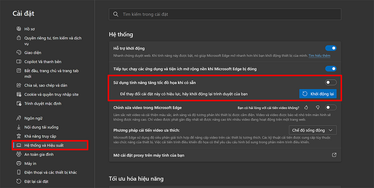374x188 pixels.
Task: Open the Tìm hiểu thêm link
Action: [319, 56]
